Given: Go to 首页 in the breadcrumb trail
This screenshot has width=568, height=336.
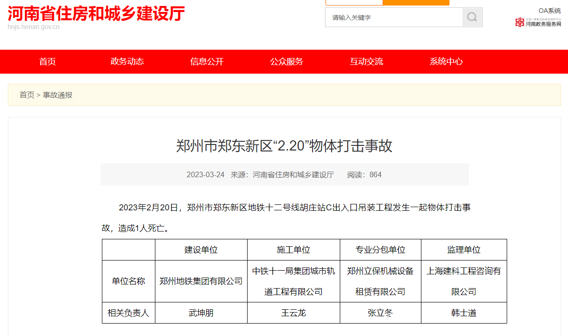Looking at the screenshot, I should (27, 95).
